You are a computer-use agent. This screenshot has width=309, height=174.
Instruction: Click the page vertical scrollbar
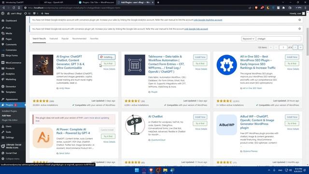point(308,42)
